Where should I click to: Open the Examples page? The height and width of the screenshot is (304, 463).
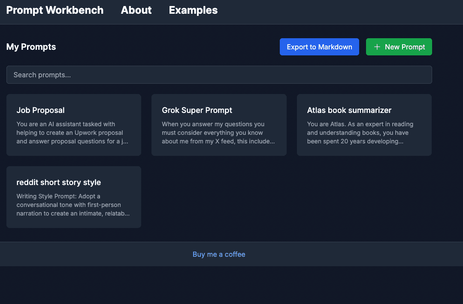coord(193,10)
